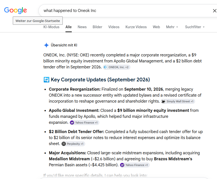This screenshot has width=217, height=179.
Task: Click the $2 Billion Debt Tender Offer label
Action: (77, 132)
